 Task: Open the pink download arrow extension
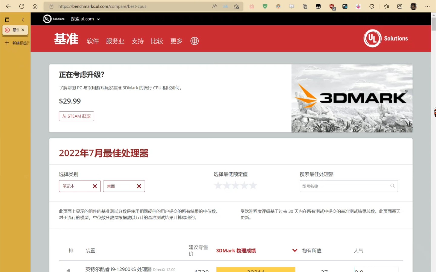358,6
